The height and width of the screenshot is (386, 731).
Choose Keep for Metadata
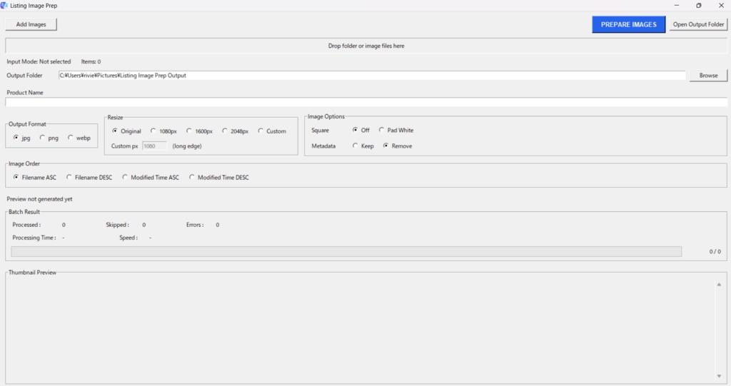coord(363,146)
